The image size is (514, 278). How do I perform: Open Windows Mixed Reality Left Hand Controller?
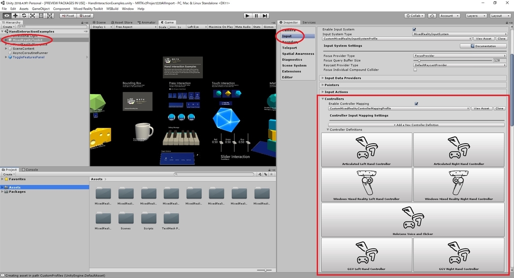coord(367,185)
